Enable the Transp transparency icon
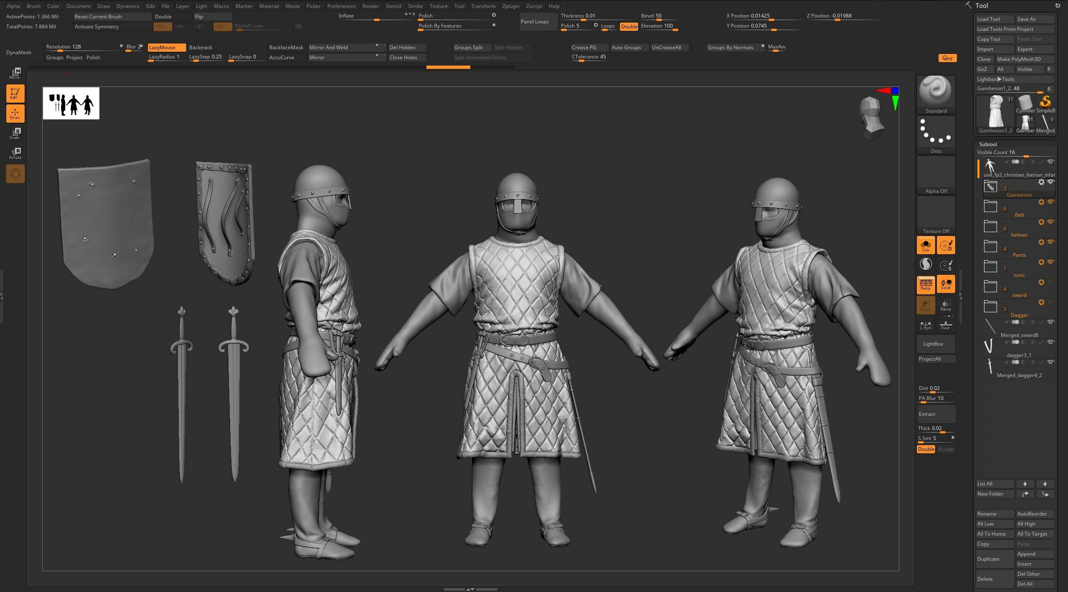The image size is (1068, 592). point(946,305)
